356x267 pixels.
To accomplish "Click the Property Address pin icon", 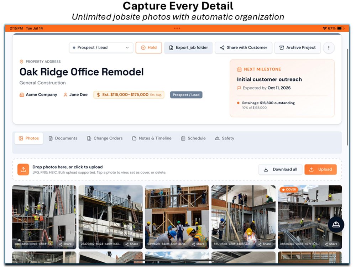I will point(22,62).
